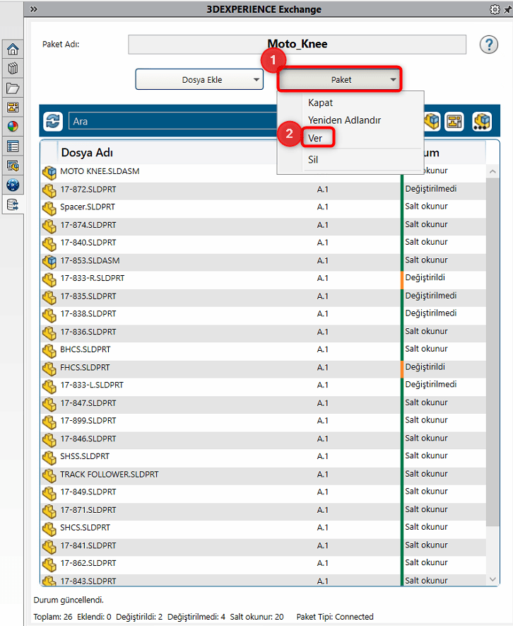This screenshot has width=513, height=626.
Task: Click the BHCS.SLDPRT part icon
Action: 49,351
